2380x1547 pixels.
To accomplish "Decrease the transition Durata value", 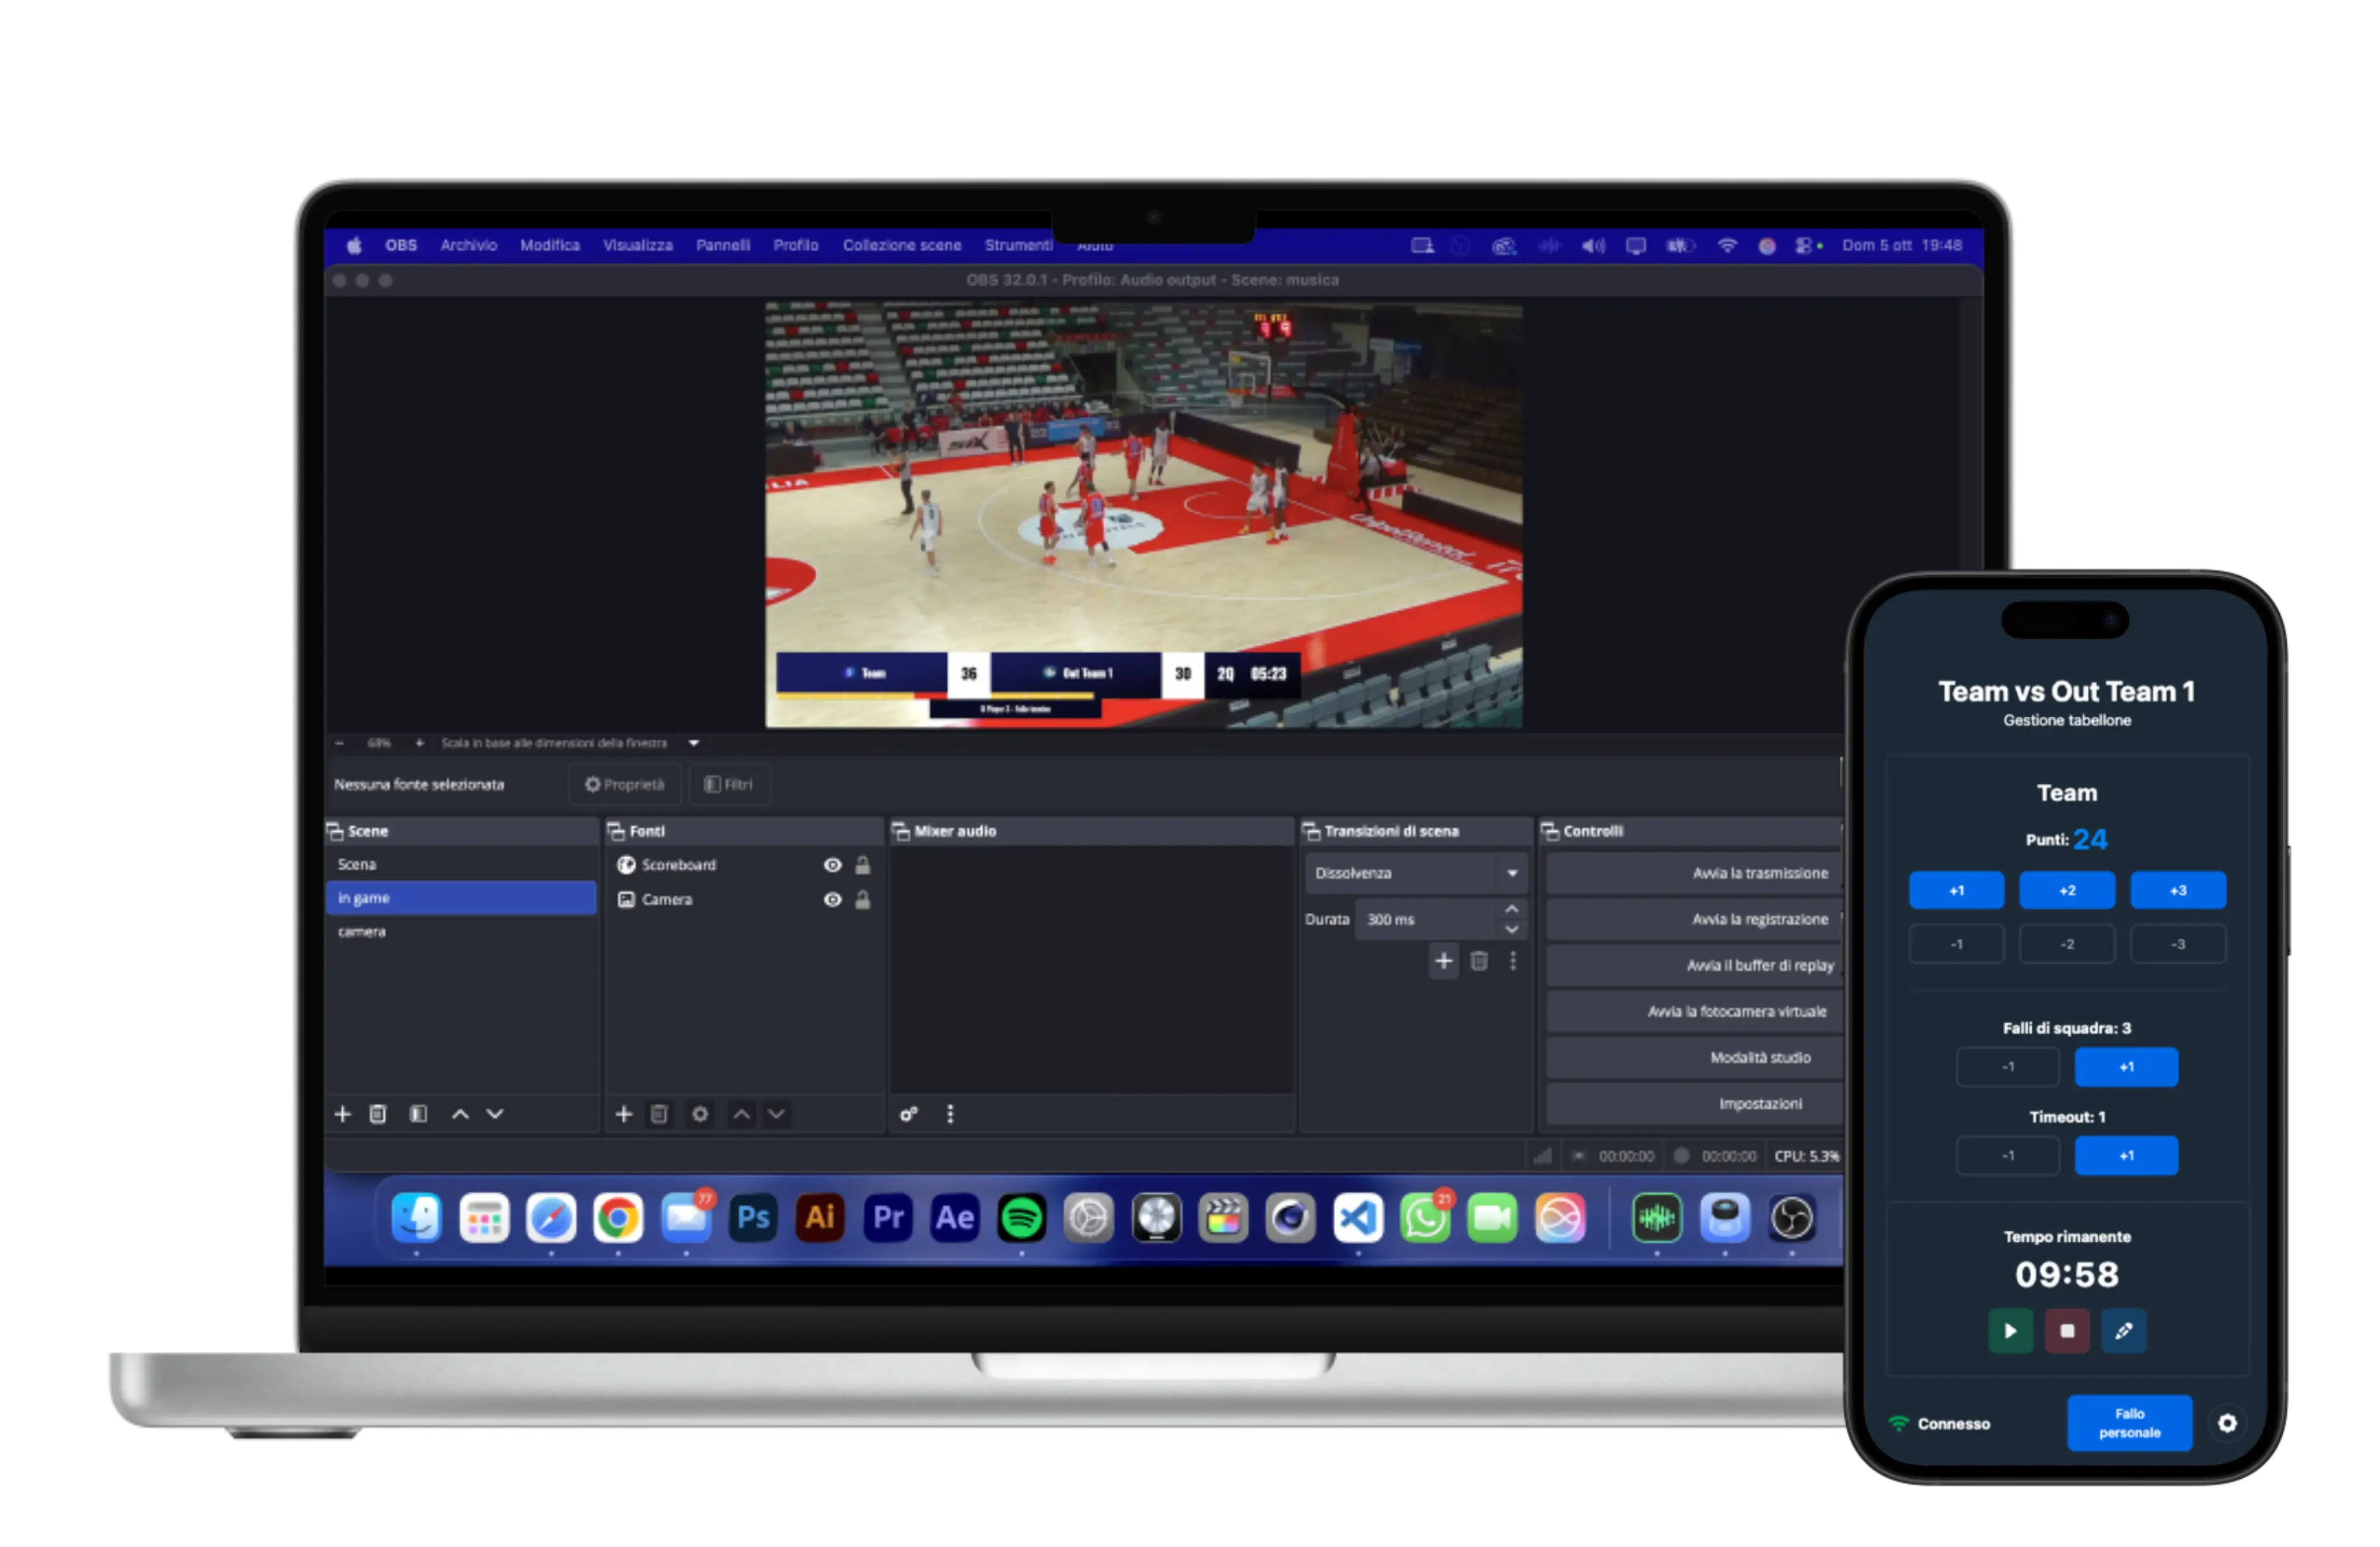I will 1512,929.
